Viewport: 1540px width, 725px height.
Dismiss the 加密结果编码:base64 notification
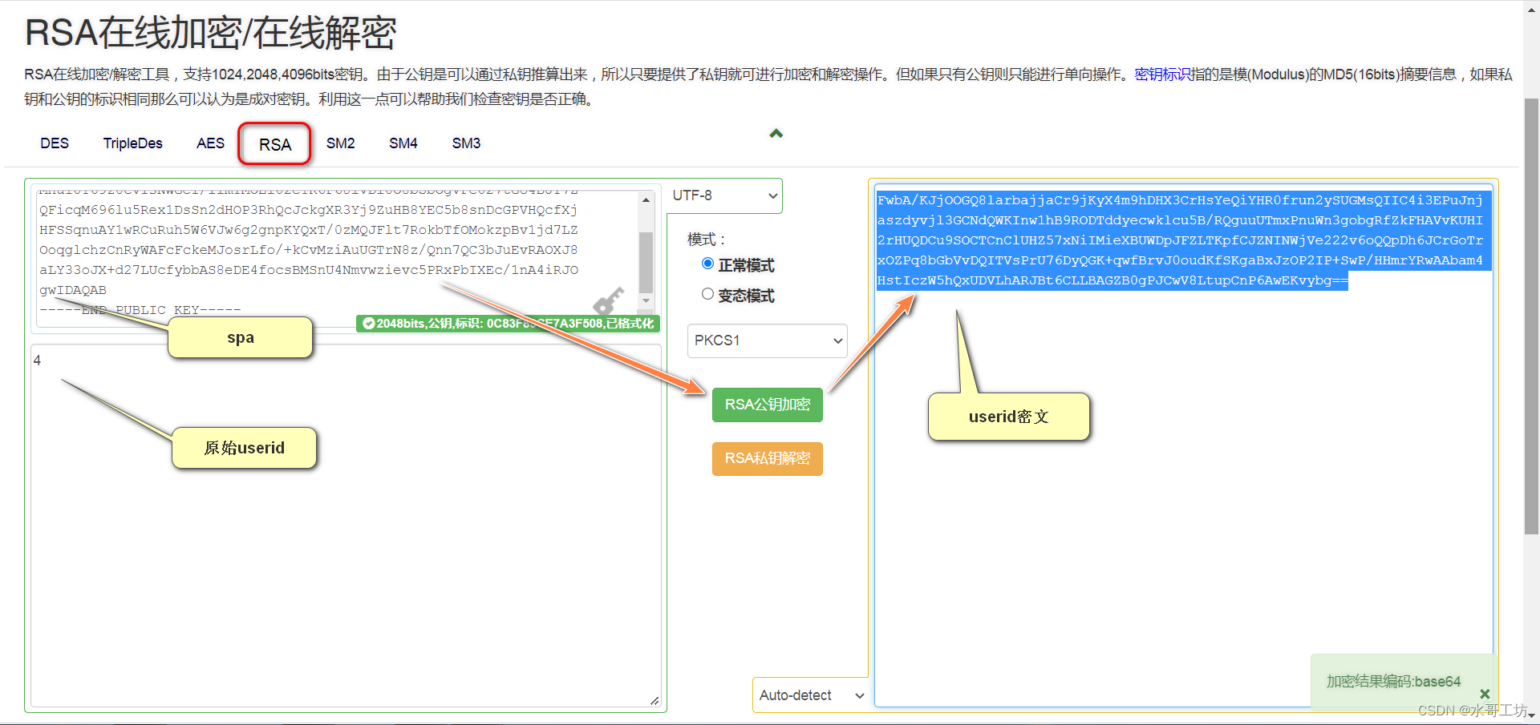pyautogui.click(x=1485, y=694)
